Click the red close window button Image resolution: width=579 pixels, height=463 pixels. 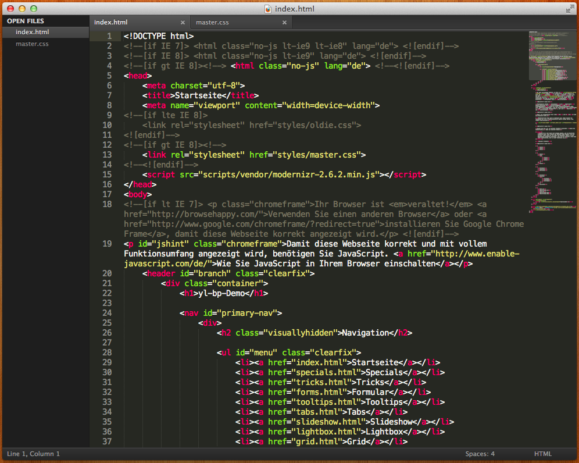click(10, 9)
